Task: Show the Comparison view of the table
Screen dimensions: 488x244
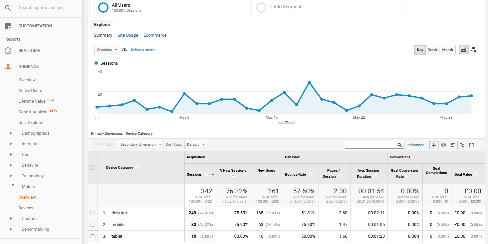Action: point(462,145)
